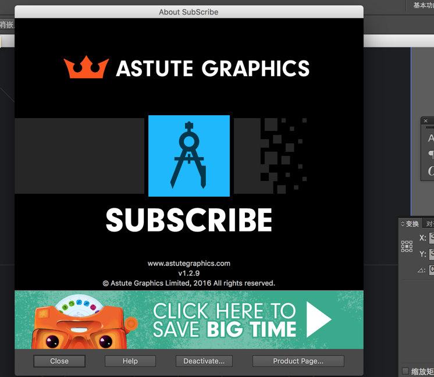Image resolution: width=434 pixels, height=377 pixels.
Task: Click the 'Save Big Time' promotional banner
Action: click(189, 320)
